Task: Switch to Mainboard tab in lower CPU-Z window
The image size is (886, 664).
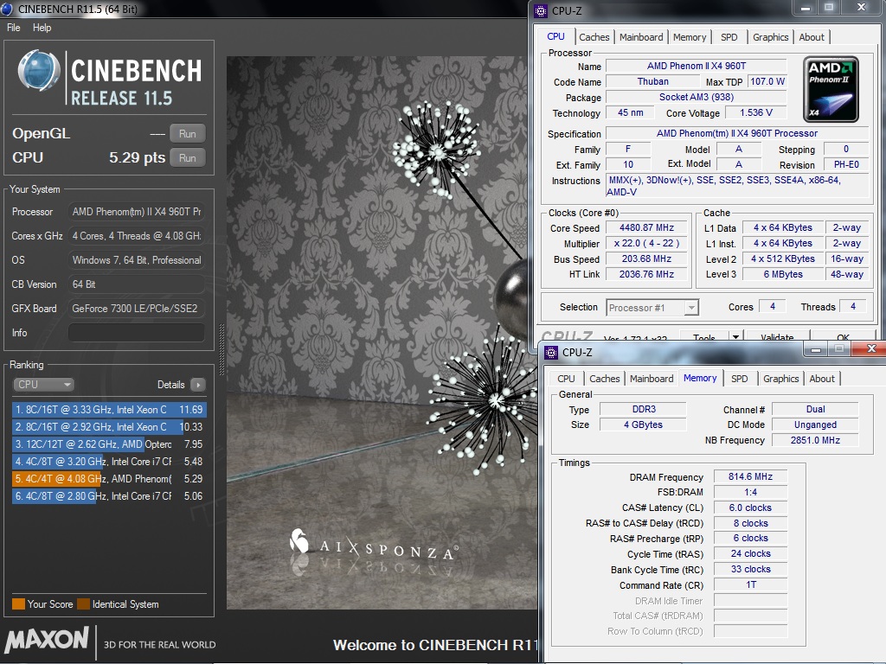Action: pyautogui.click(x=652, y=379)
